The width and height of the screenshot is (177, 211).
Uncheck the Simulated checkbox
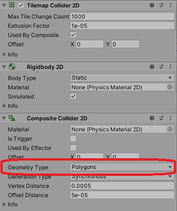tap(73, 97)
